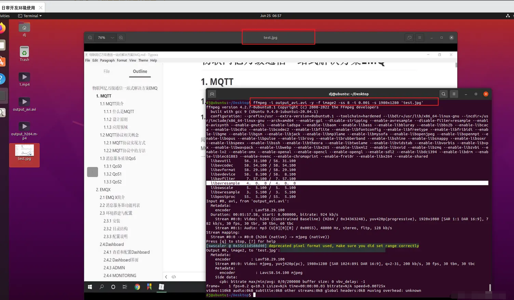This screenshot has width=514, height=300.
Task: Select the output_avi.avi desktop file
Action: tap(24, 104)
